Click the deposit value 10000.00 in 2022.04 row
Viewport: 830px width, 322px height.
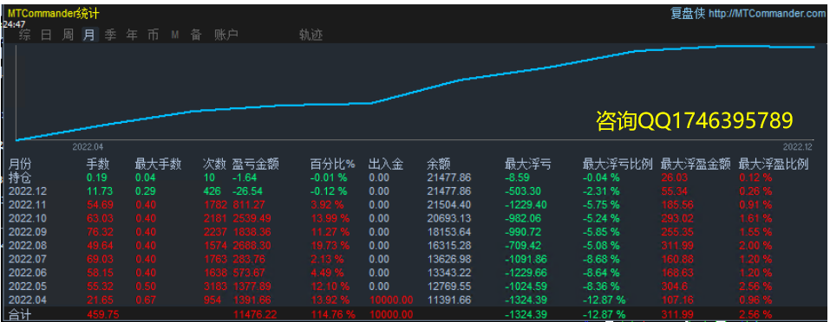click(x=390, y=300)
